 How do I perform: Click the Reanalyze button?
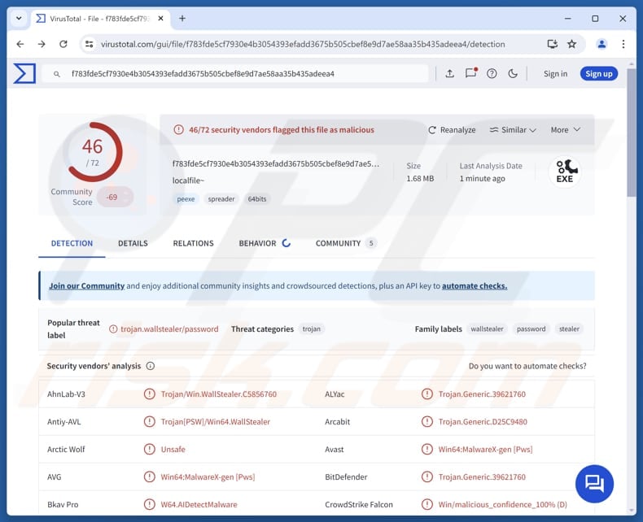[x=452, y=130]
